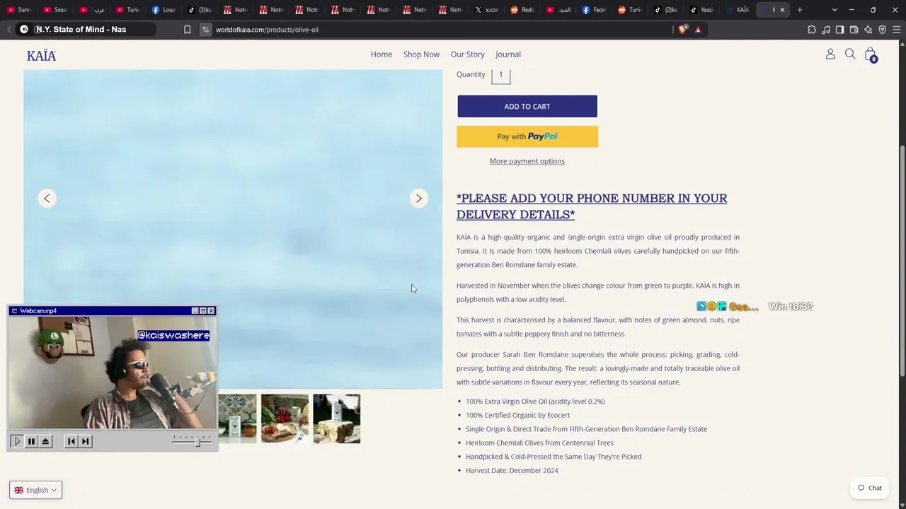The width and height of the screenshot is (906, 509).
Task: Open the Chat widget button
Action: click(x=870, y=488)
